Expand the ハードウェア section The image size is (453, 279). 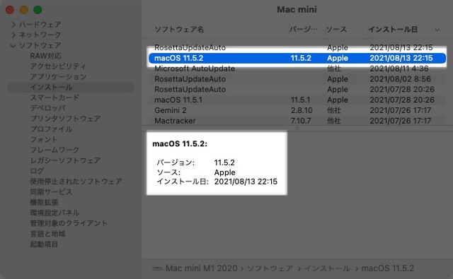(x=13, y=25)
